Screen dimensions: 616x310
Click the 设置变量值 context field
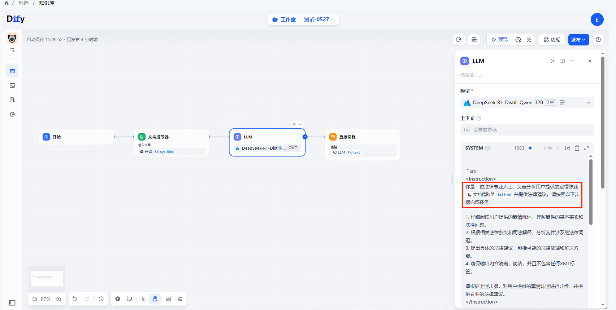(527, 130)
